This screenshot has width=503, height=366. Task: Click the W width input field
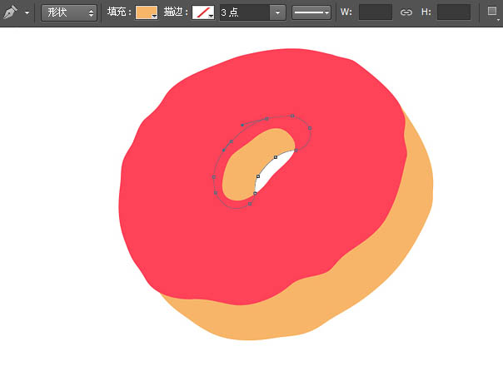375,12
